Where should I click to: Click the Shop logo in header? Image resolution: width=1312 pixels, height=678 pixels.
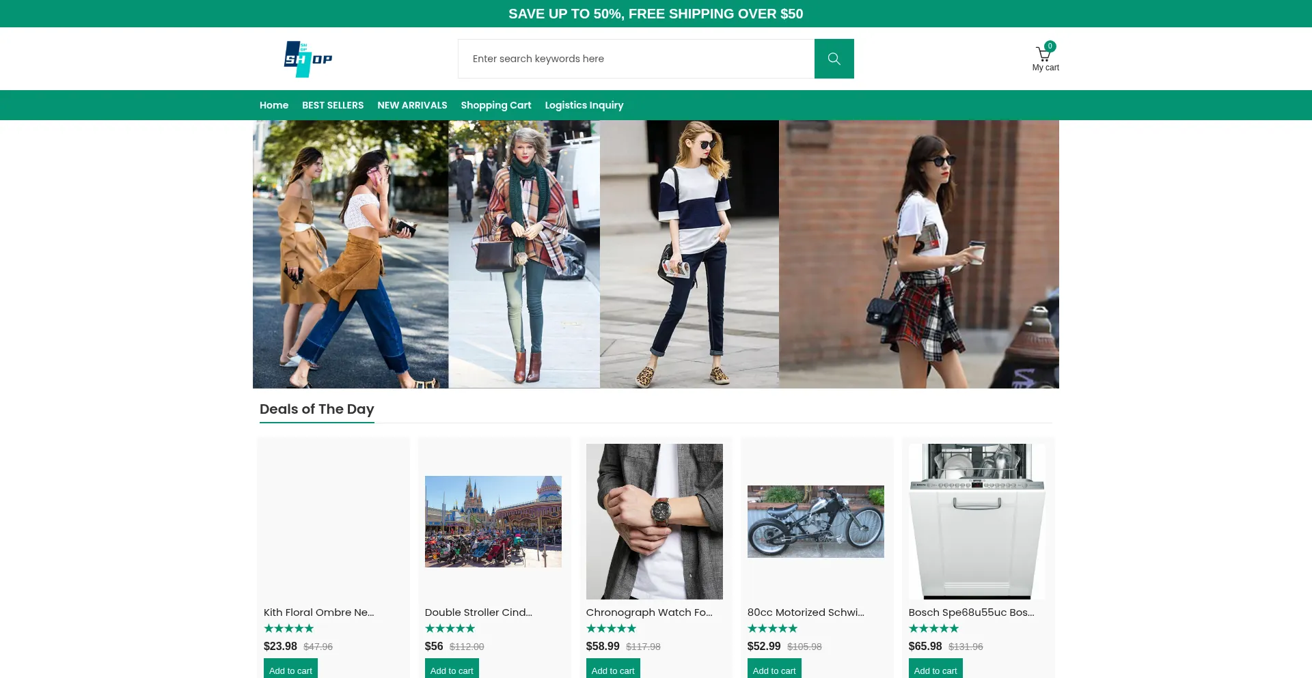coord(308,59)
